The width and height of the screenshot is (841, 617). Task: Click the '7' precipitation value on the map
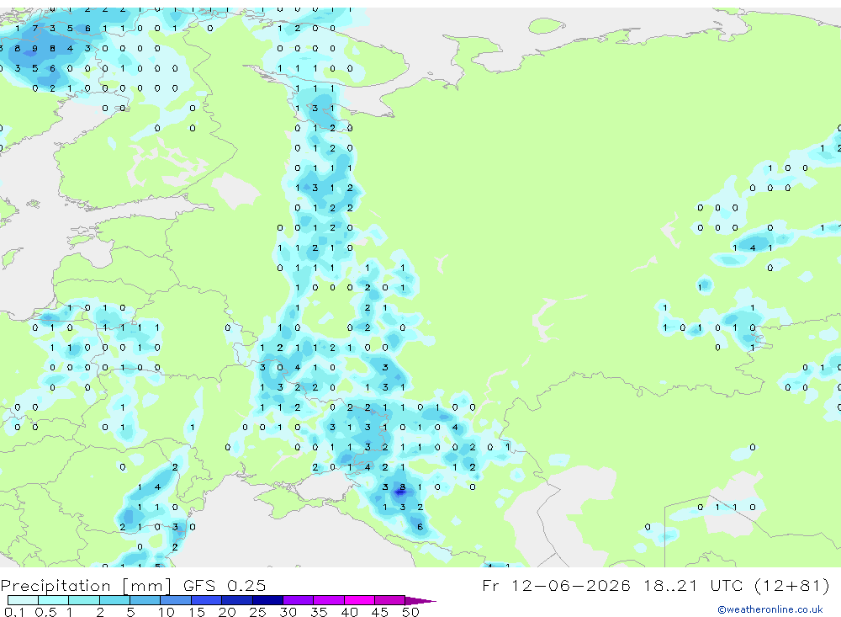(34, 29)
